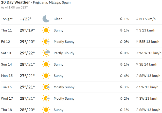The width and height of the screenshot is (162, 113).
Task: Click the sun icon for Thu 11
Action: [x=46, y=30]
